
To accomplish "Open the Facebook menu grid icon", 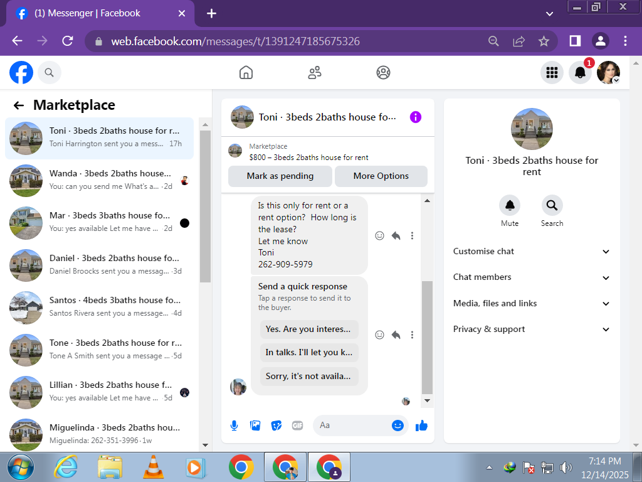I will 552,73.
